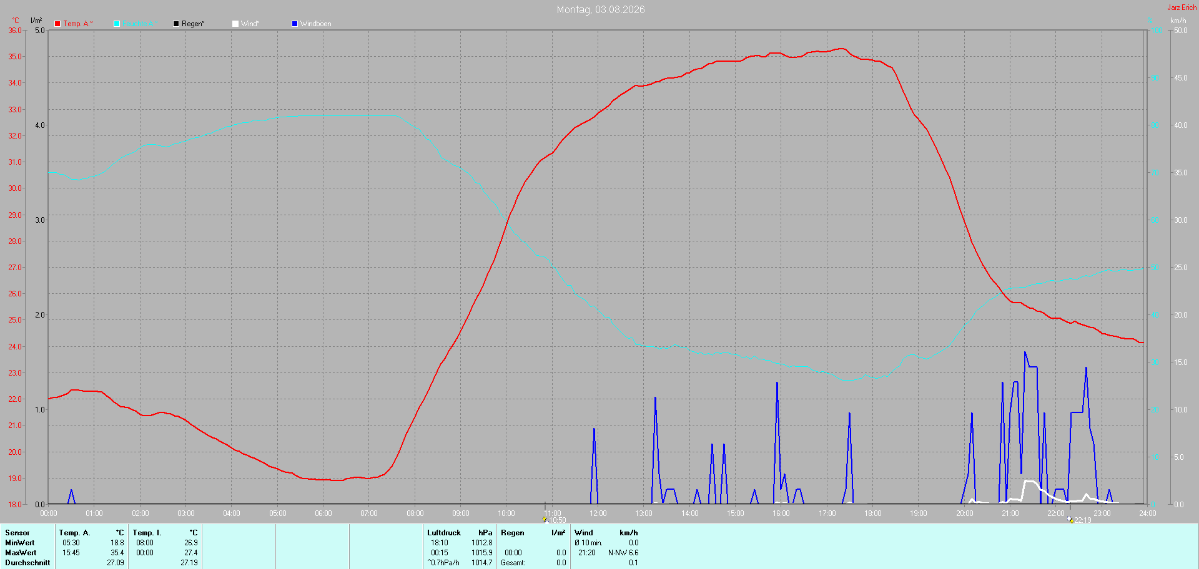
Task: Click the pressure minimum value 1012.8
Action: pos(482,543)
